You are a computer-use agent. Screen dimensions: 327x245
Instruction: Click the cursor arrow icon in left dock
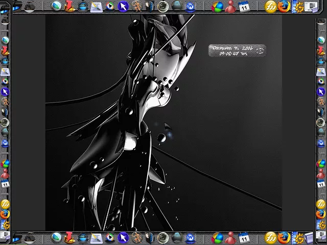(x=5, y=91)
